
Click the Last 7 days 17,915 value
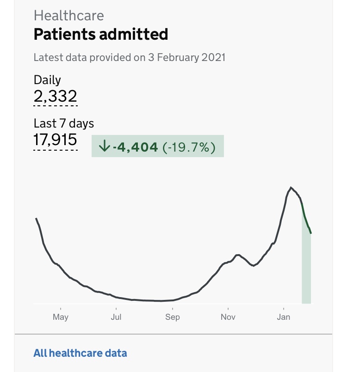point(56,140)
